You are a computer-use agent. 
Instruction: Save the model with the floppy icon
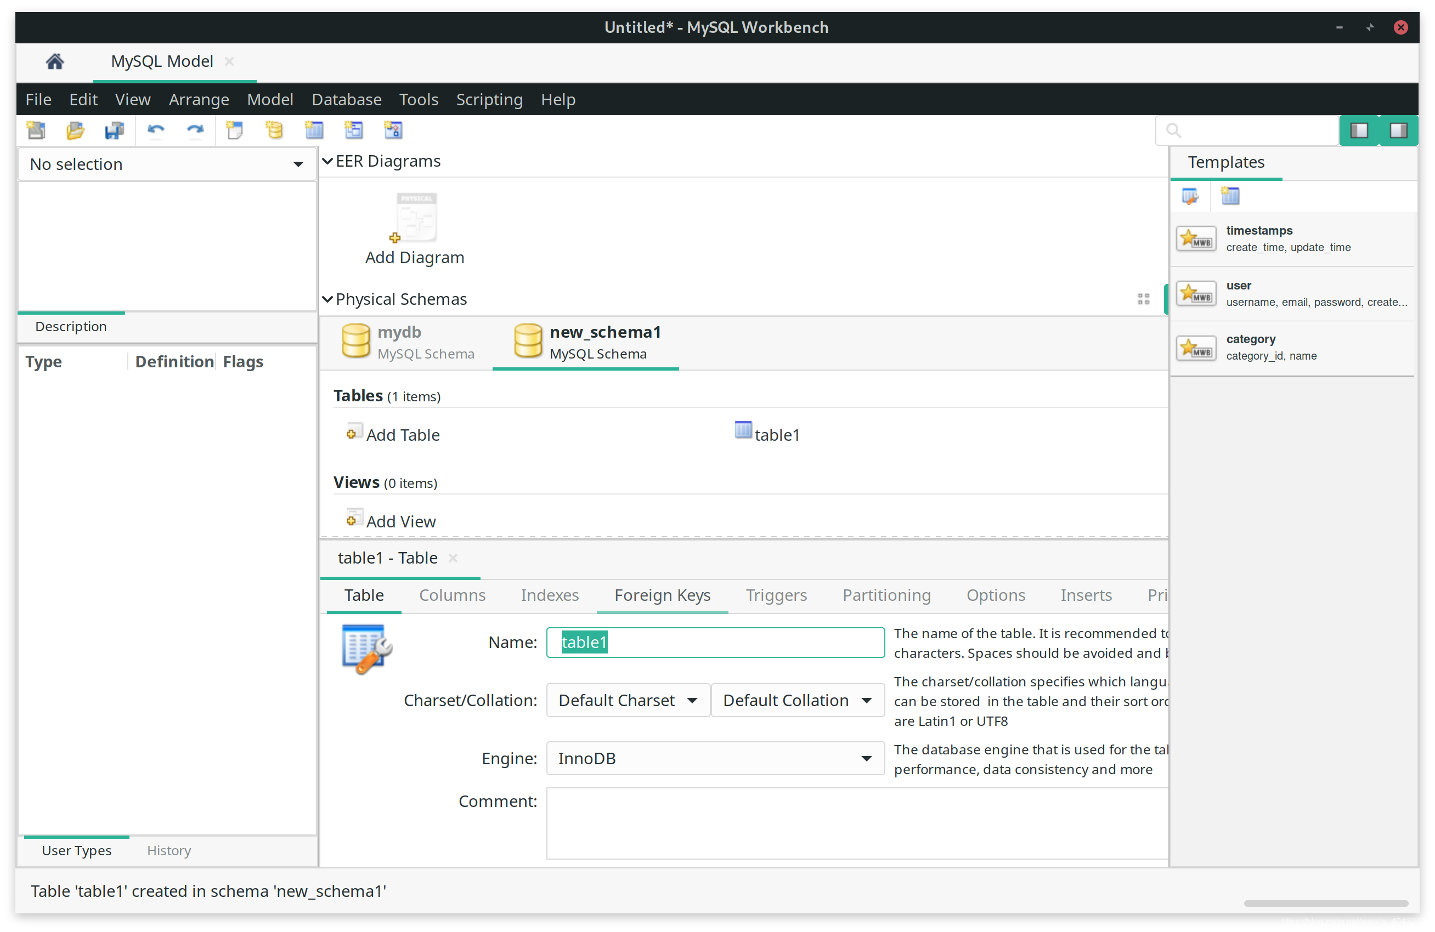point(114,130)
